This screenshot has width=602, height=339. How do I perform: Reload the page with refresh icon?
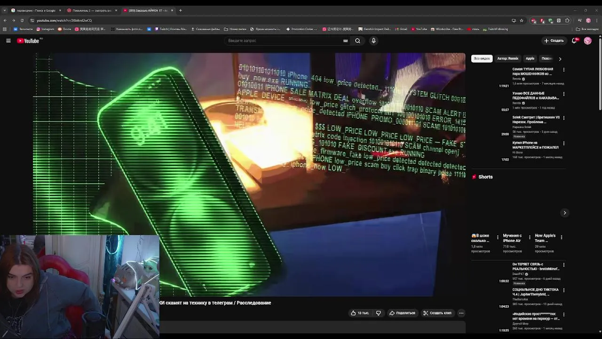[x=22, y=20]
